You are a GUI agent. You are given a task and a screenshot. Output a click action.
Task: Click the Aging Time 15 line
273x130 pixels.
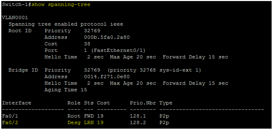coord(66,90)
